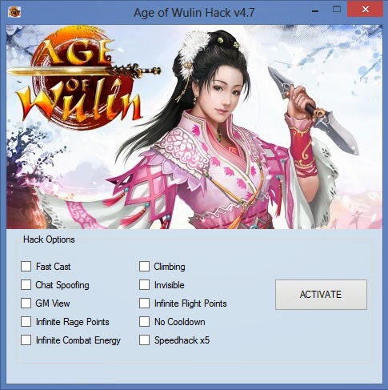Click the window title text
The width and height of the screenshot is (388, 390).
coord(194,13)
